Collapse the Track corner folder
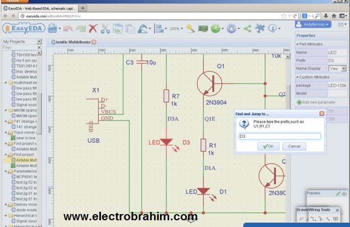The width and height of the screenshot is (350, 227). coord(6,132)
